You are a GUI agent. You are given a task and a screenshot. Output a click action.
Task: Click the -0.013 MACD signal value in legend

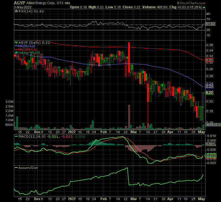pyautogui.click(x=67, y=136)
